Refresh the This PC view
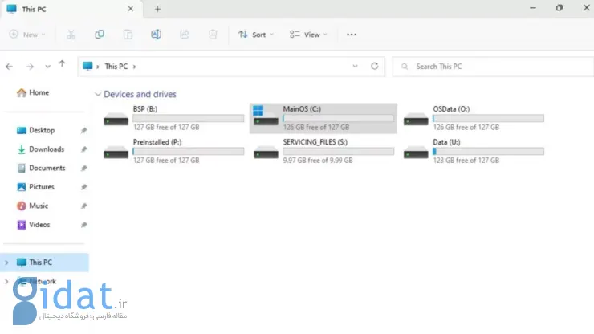 (x=374, y=67)
